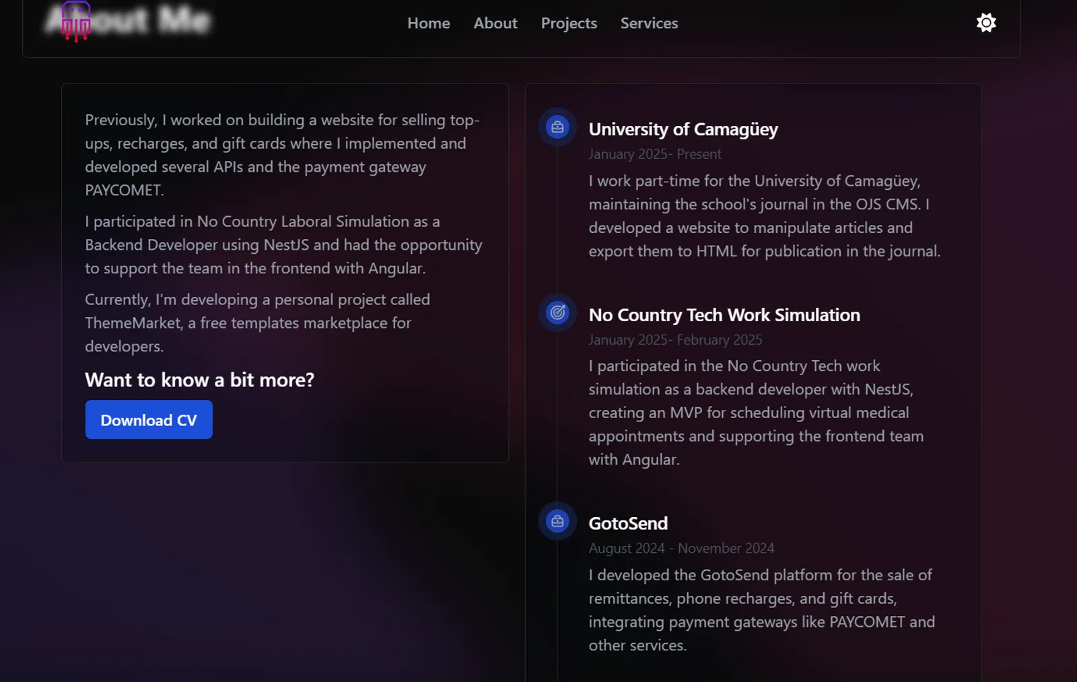Click the 'August 2024 - November 2024' date
Image resolution: width=1077 pixels, height=682 pixels.
point(681,548)
